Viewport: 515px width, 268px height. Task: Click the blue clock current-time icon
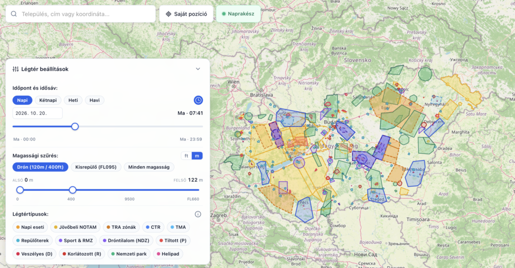point(198,100)
